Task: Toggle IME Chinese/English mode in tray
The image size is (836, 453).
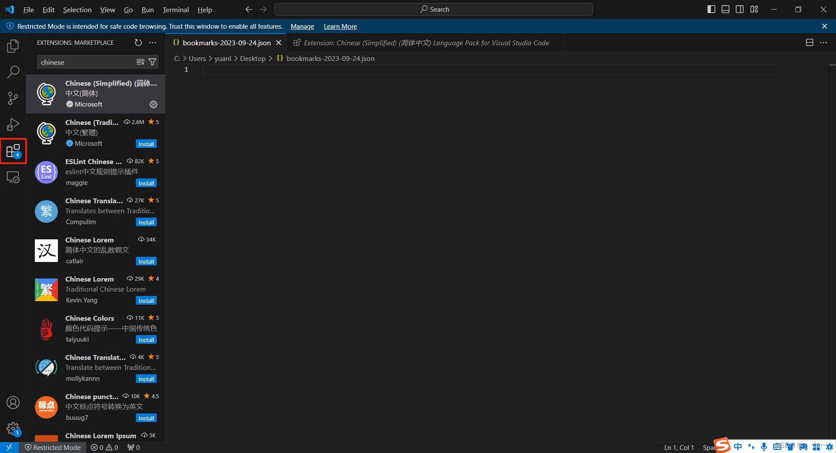Action: point(738,446)
